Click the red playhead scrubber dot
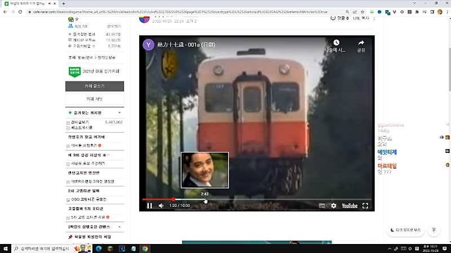The image size is (451, 253). (x=174, y=199)
